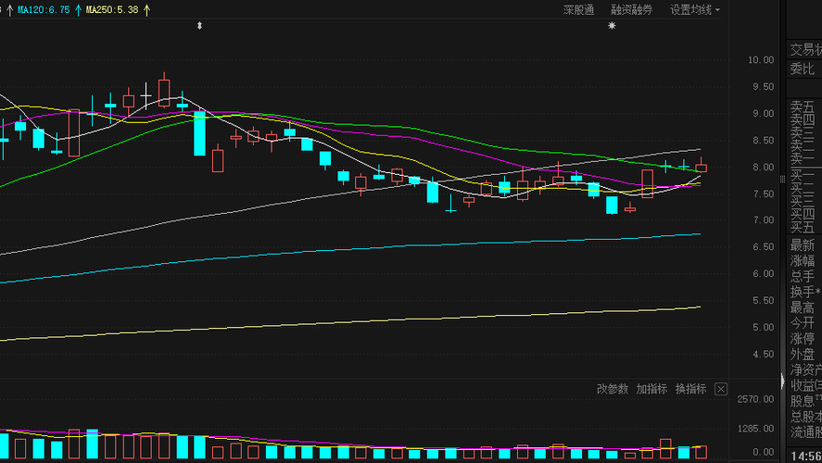822x463 pixels.
Task: Click the 今开 row label
Action: point(803,322)
